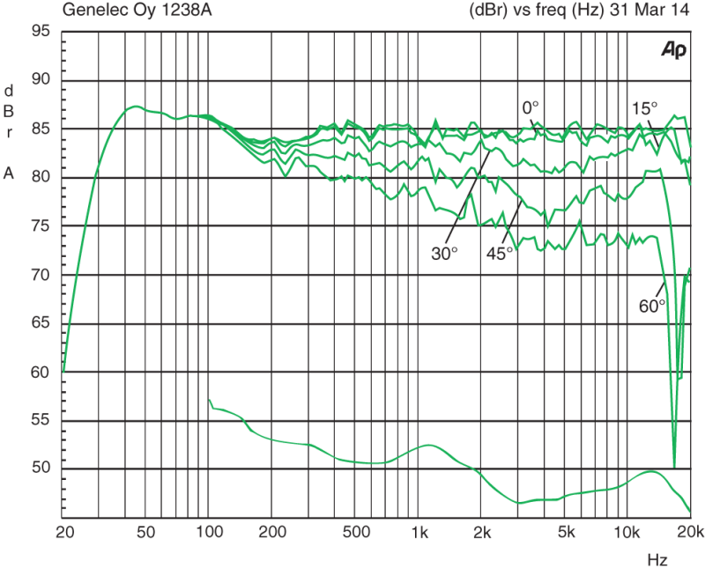
Task: Click the 50 Hz frequency axis label
Action: [145, 533]
